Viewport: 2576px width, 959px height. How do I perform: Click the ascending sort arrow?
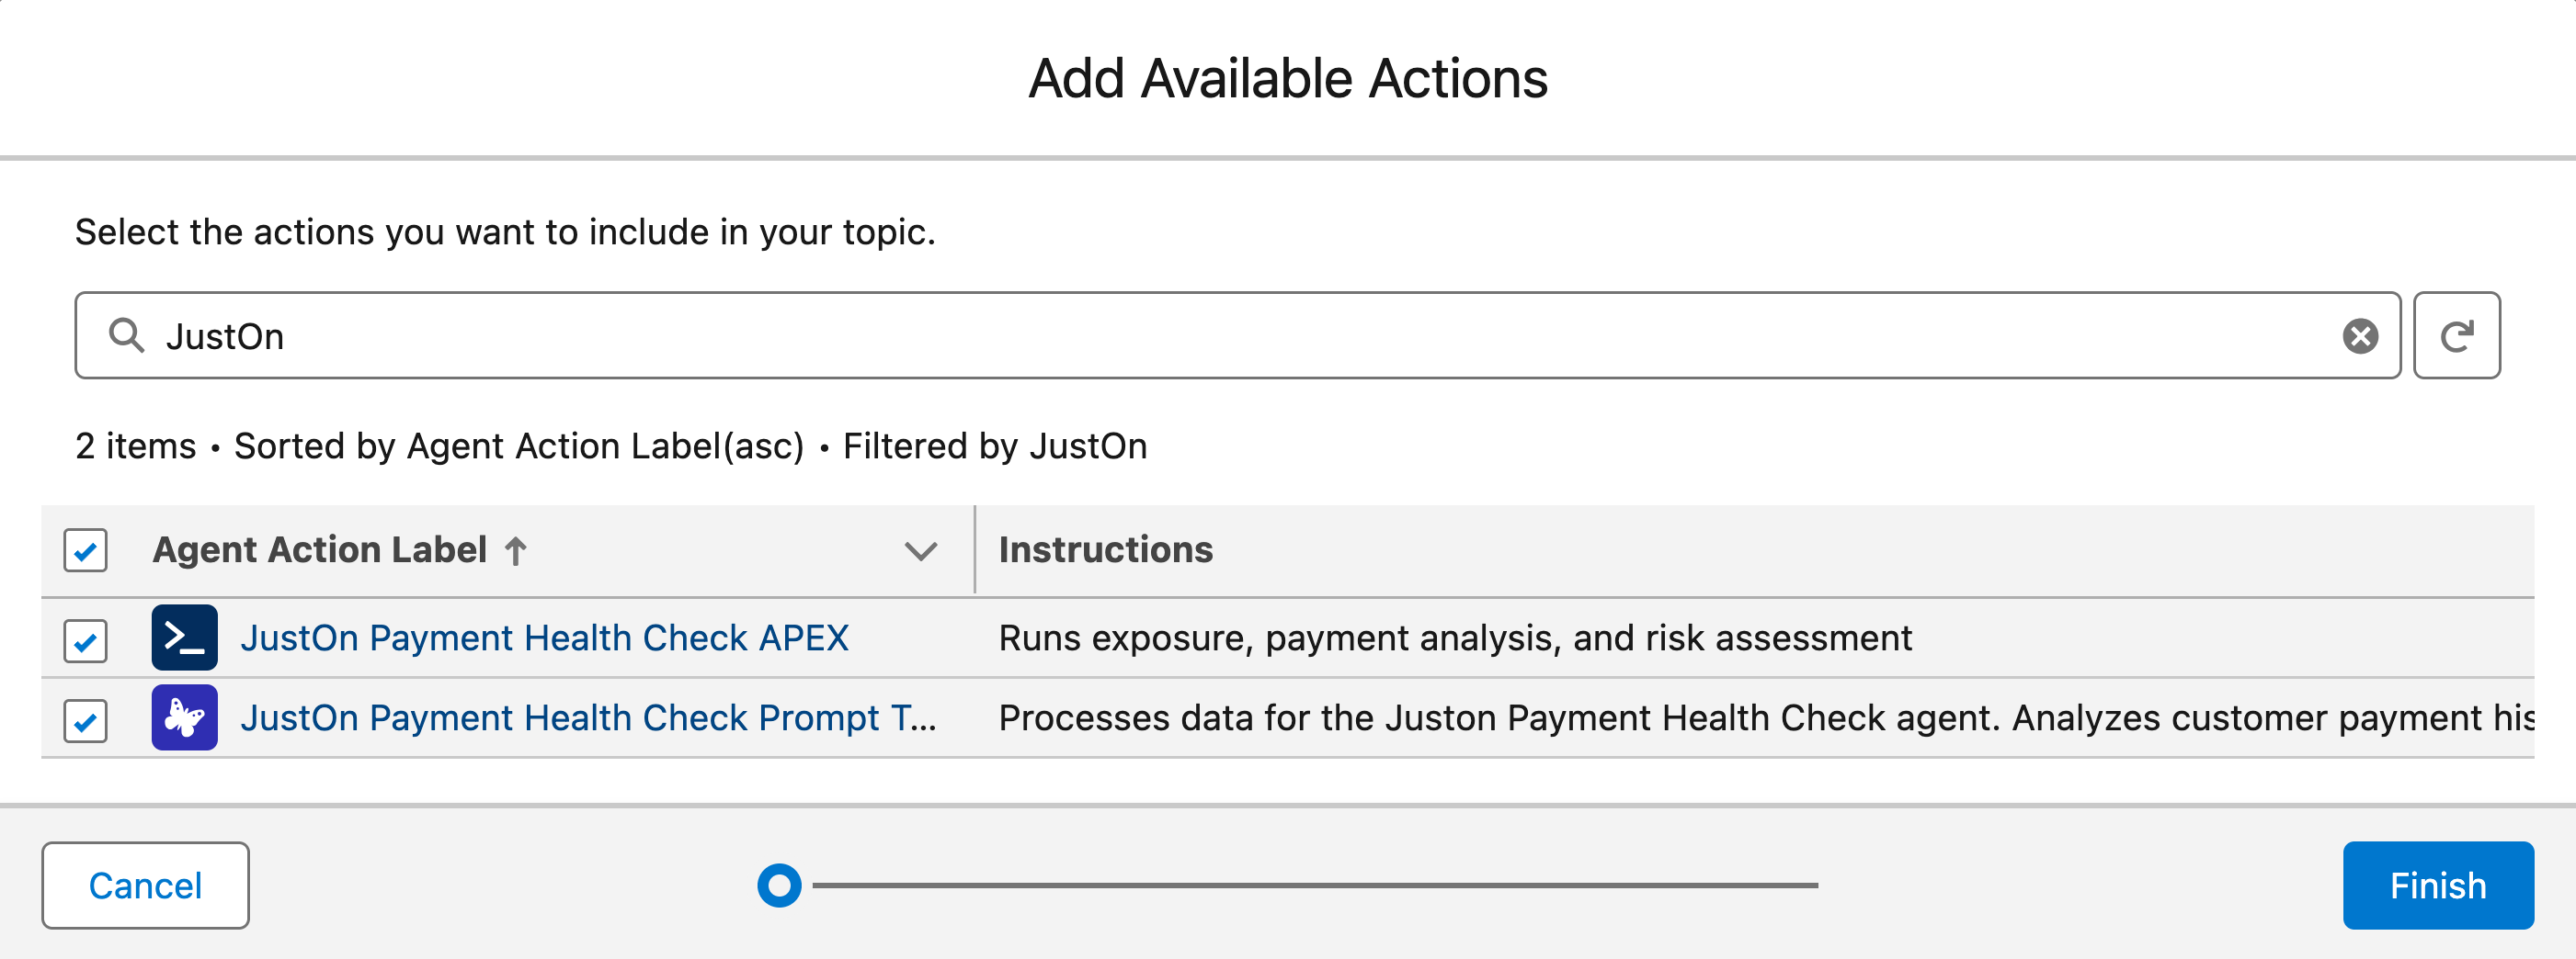pyautogui.click(x=514, y=549)
